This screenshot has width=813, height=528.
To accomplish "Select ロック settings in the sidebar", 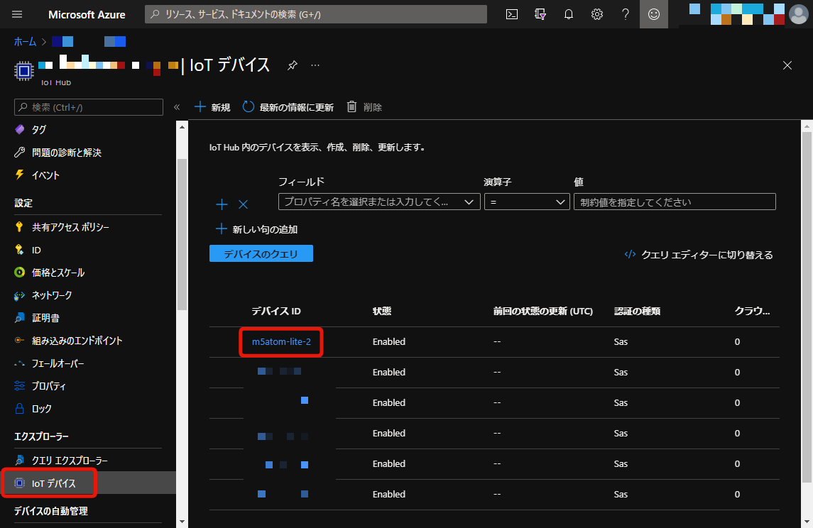I will click(x=44, y=408).
